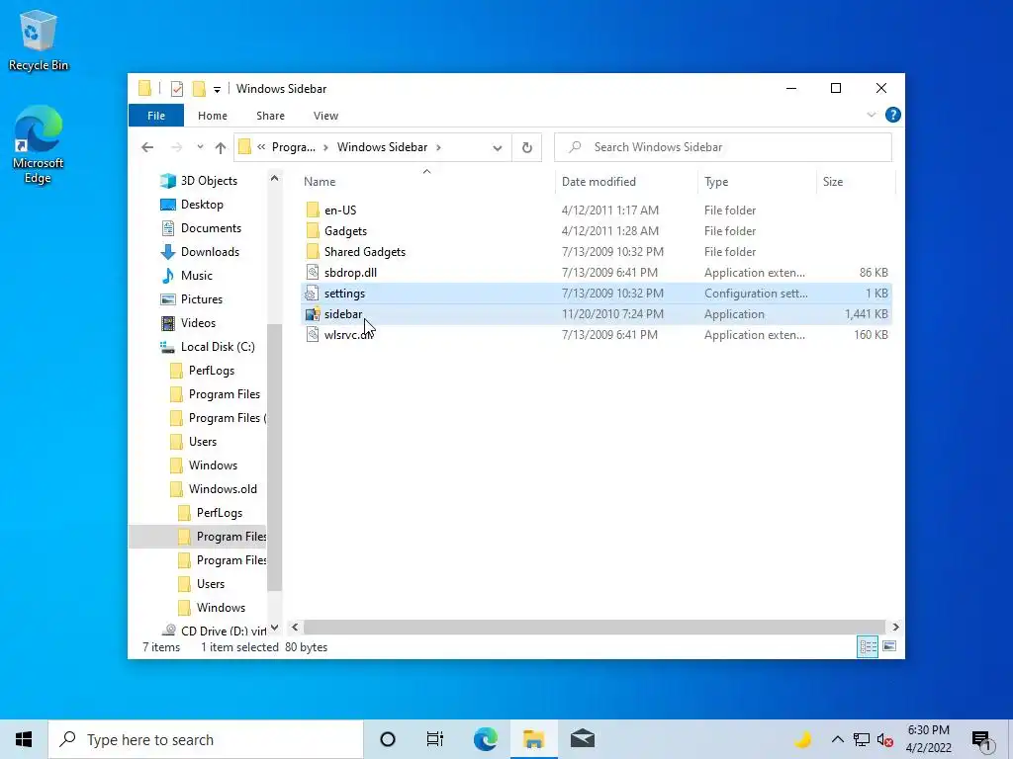
Task: Open the notification Action Center
Action: [x=982, y=740]
